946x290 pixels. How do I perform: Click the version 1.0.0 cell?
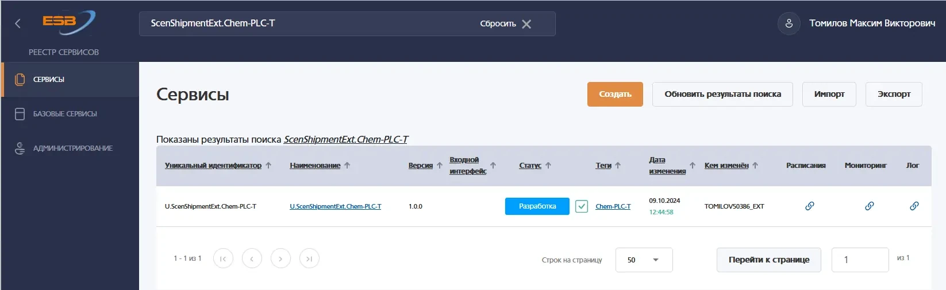pyautogui.click(x=416, y=206)
